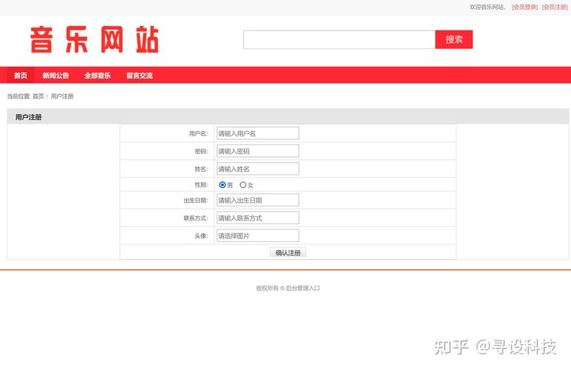
Task: Select the 男 gender radio button
Action: pos(222,185)
